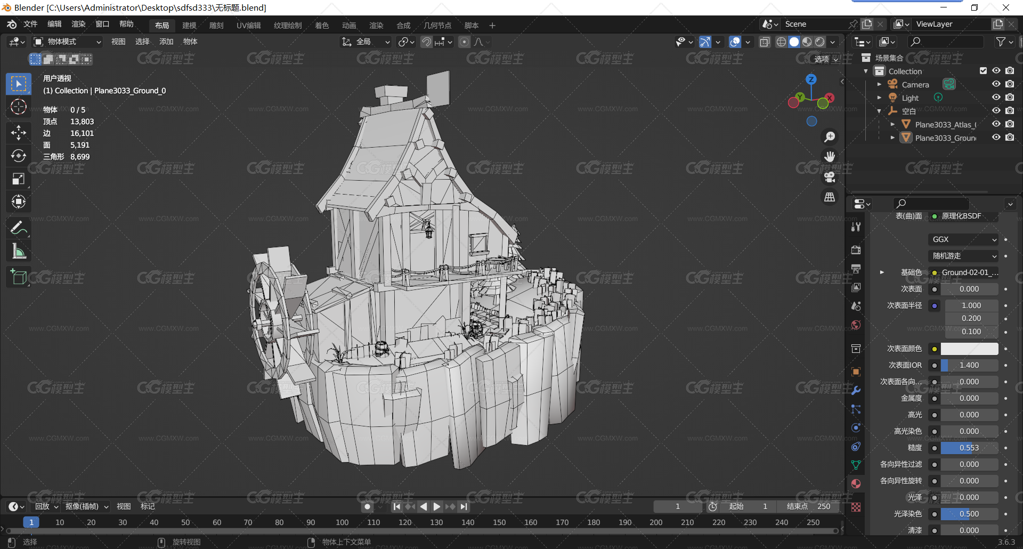
Task: Select the Rotate tool
Action: click(x=19, y=156)
